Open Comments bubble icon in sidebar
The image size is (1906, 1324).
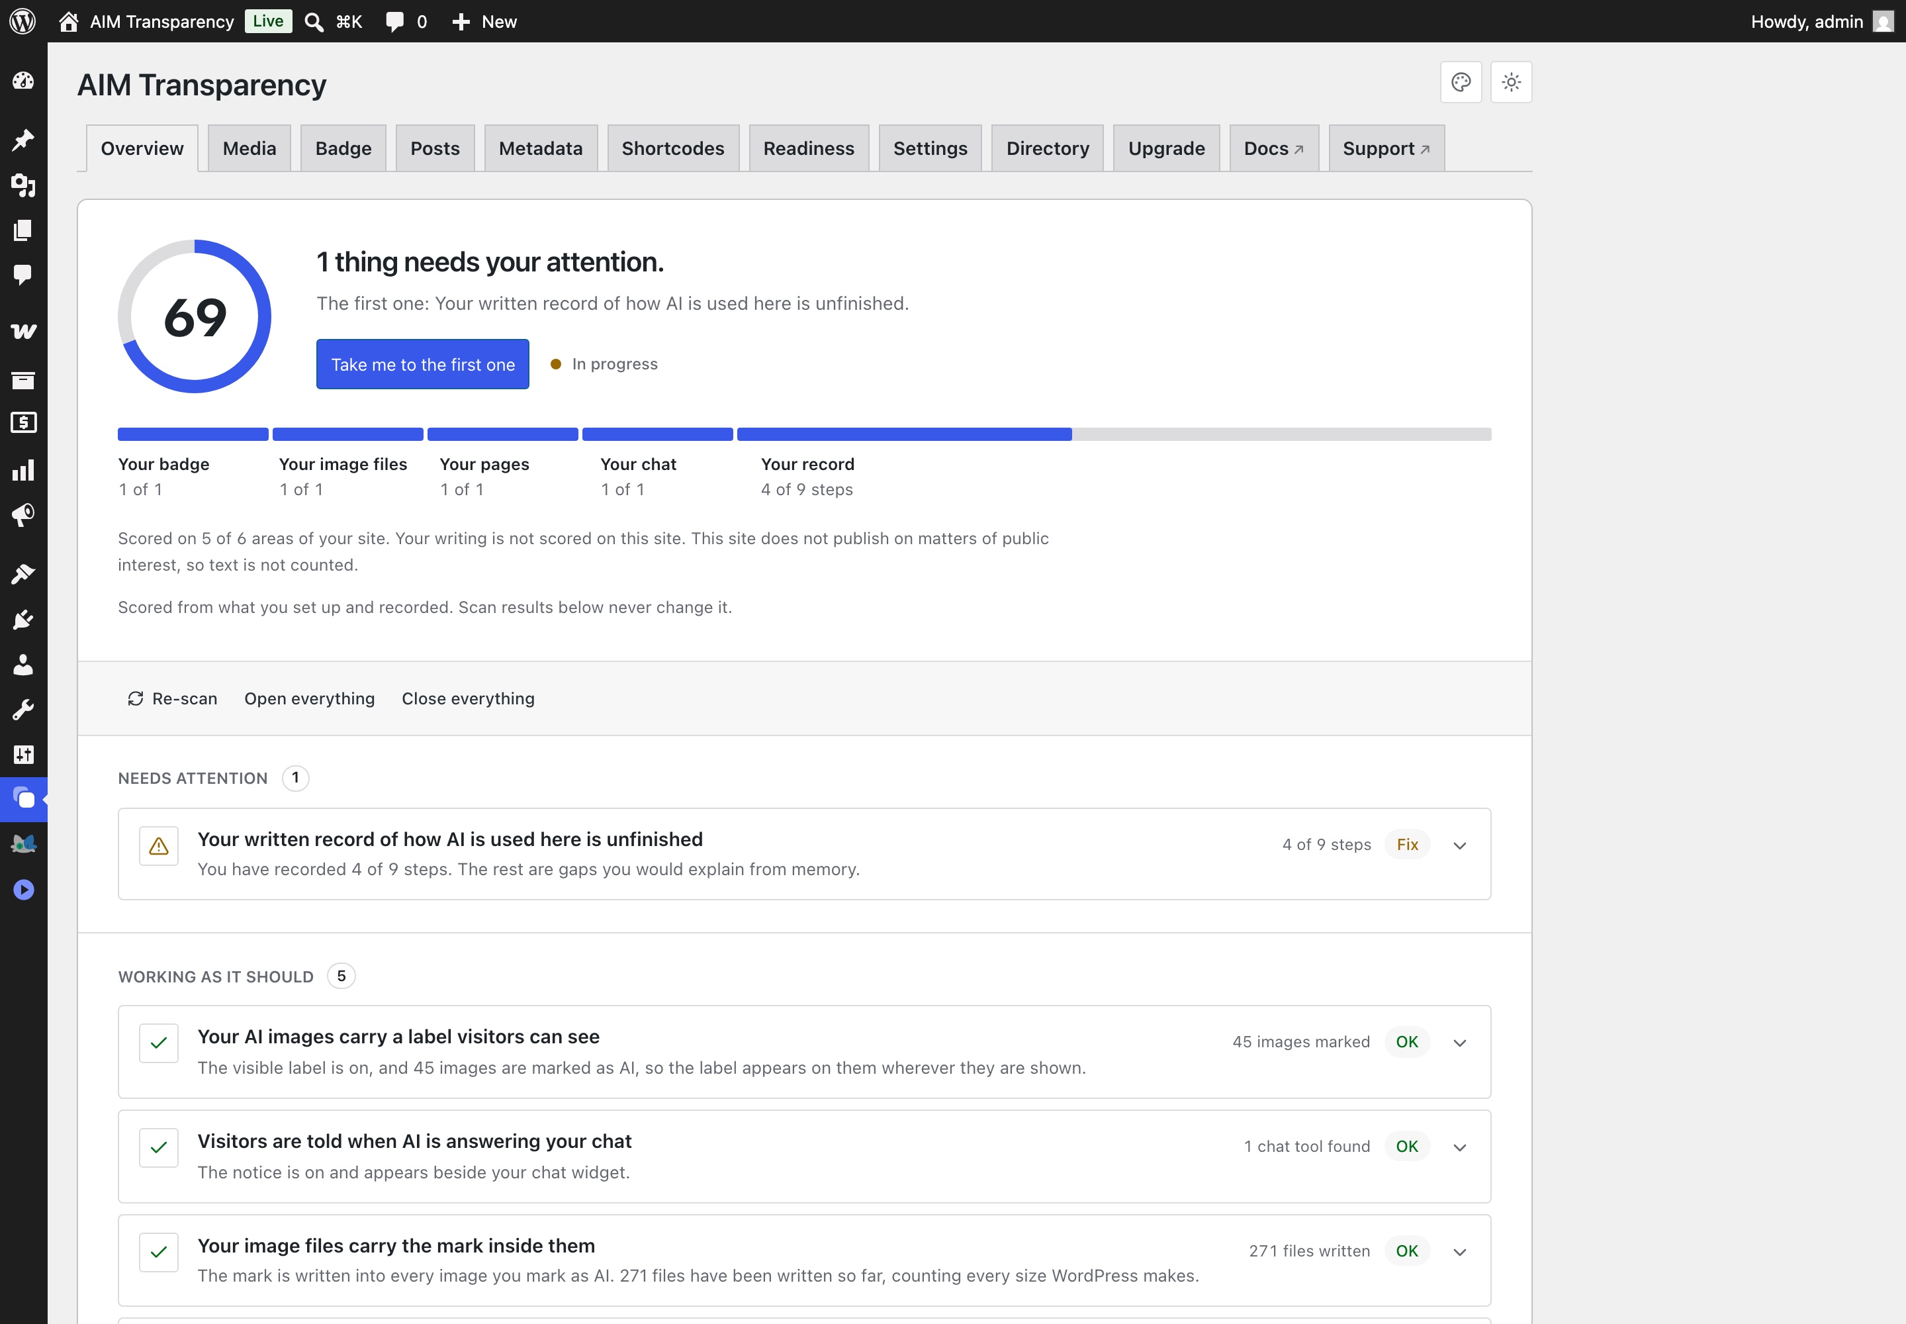point(23,275)
